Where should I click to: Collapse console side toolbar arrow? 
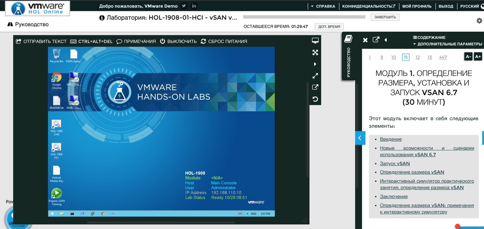point(315,64)
